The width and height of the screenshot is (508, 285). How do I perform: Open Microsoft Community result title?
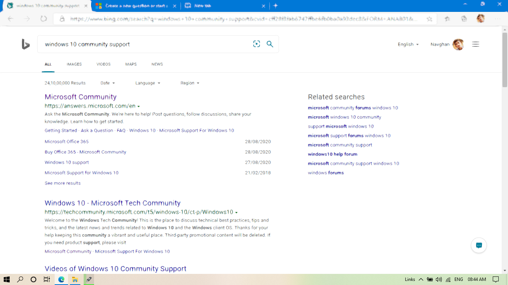(81, 97)
